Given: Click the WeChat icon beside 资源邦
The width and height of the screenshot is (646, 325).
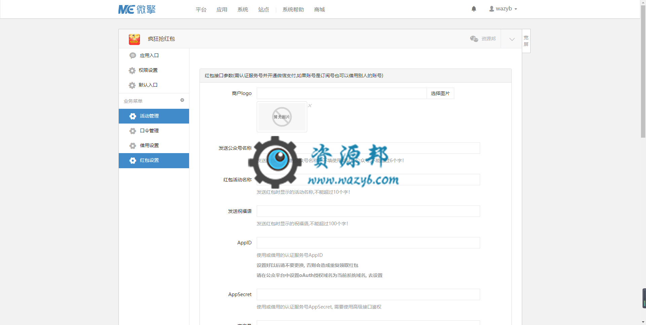Looking at the screenshot, I should 474,39.
